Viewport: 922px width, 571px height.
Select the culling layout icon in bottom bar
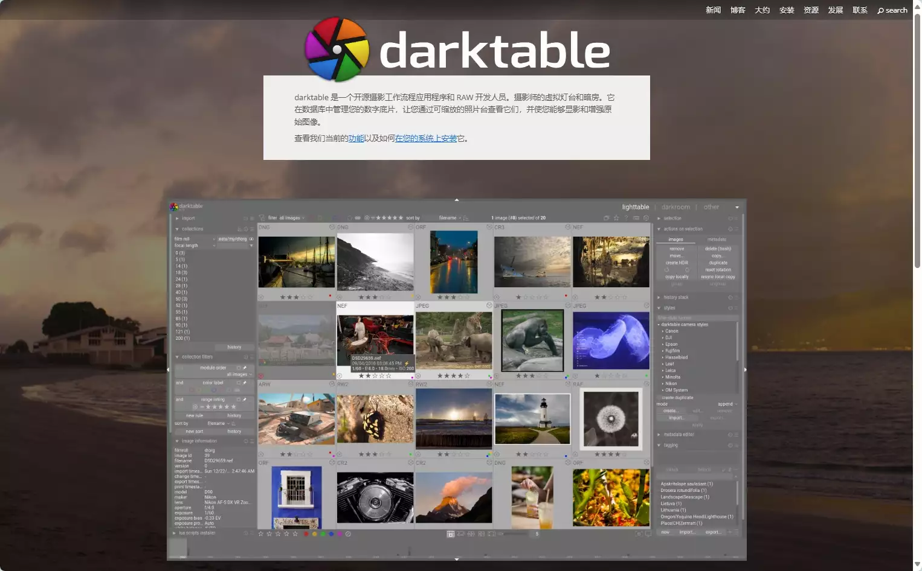tap(471, 534)
